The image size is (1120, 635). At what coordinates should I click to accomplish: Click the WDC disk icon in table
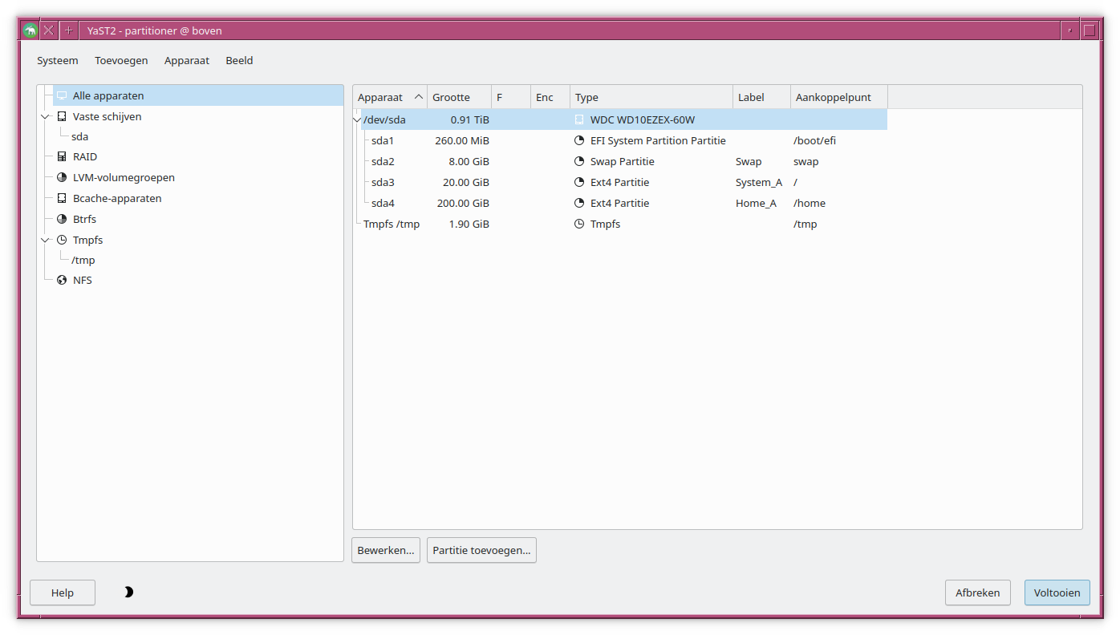click(x=580, y=120)
